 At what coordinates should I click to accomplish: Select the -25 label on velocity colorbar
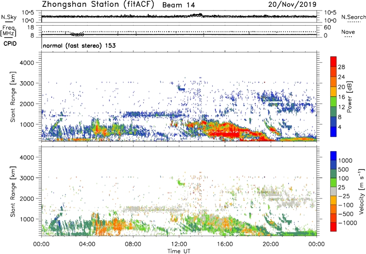[x=345, y=196]
